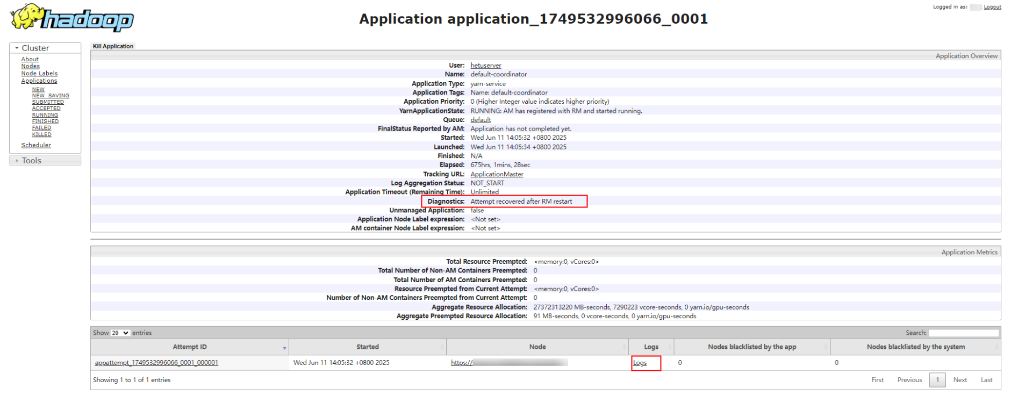Go to First page of entries
The height and width of the screenshot is (395, 1011).
pyautogui.click(x=878, y=380)
